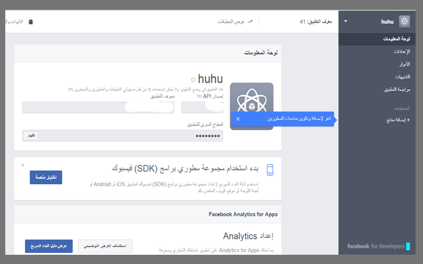Open the app switcher dropdown arrow next to huhu
423x264 pixels.
pyautogui.click(x=346, y=21)
